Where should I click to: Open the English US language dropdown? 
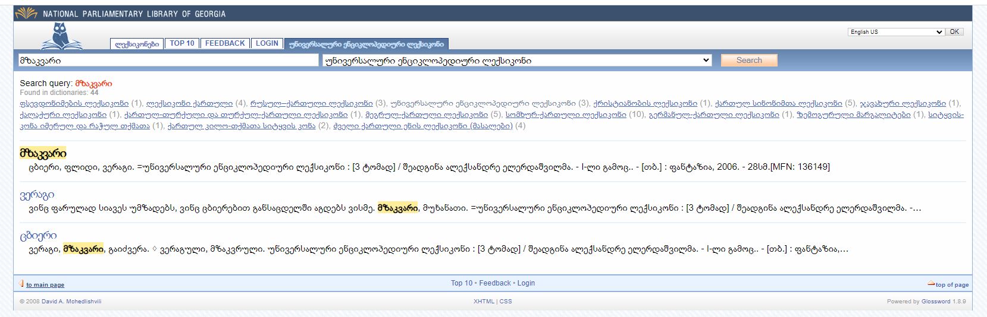tap(896, 32)
